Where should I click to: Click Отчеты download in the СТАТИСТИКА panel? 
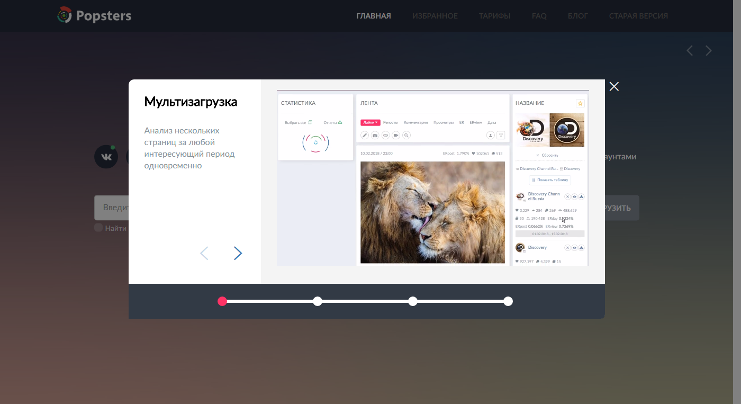[333, 122]
